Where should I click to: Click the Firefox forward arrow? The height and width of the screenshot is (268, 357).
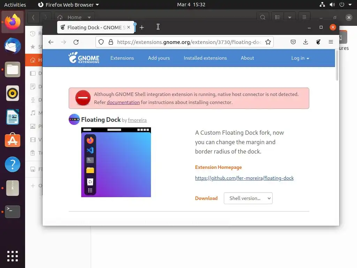coord(63,42)
